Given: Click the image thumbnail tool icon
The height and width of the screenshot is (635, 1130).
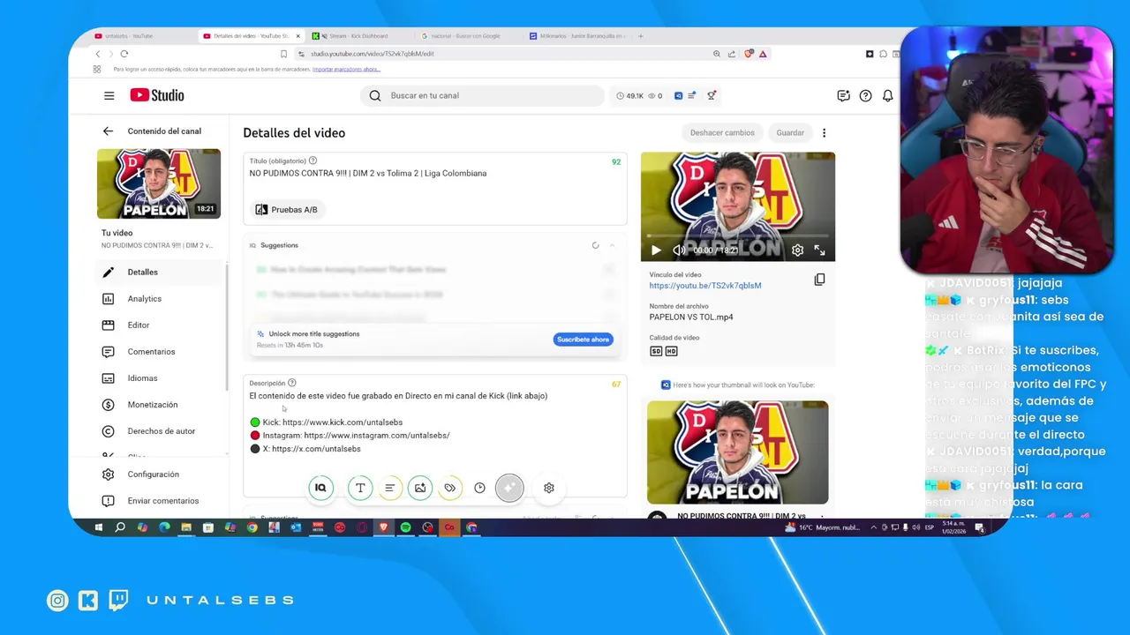Looking at the screenshot, I should click(x=420, y=488).
